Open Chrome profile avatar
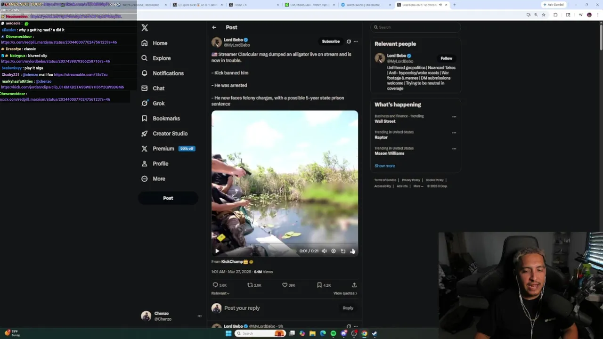This screenshot has height=339, width=603. pos(589,15)
